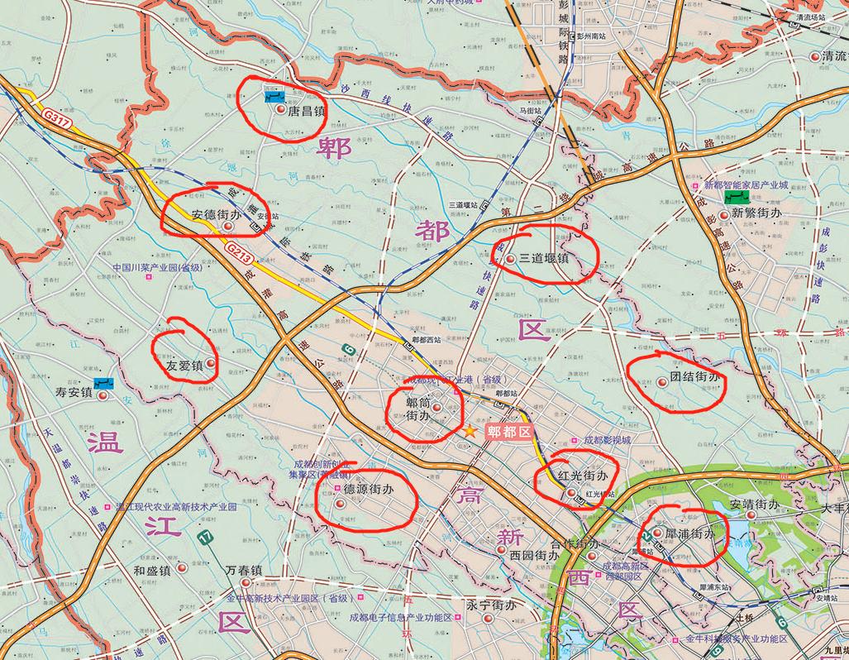This screenshot has height=660, width=849.
Task: Click the red dot marker for 德源街办
Action: [340, 504]
